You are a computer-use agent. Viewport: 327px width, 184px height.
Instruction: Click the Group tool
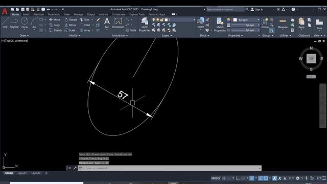coord(265,23)
